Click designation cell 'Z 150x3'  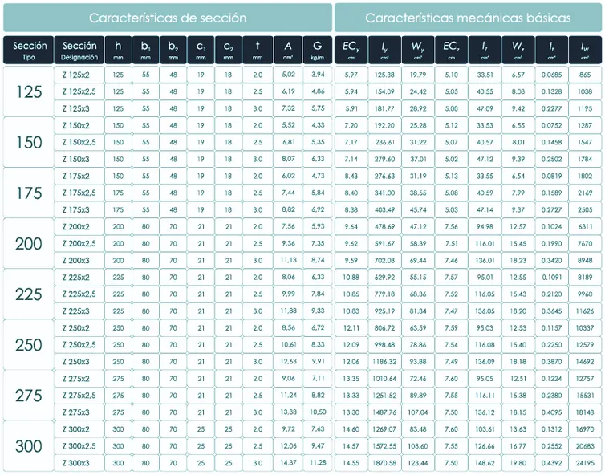(79, 159)
